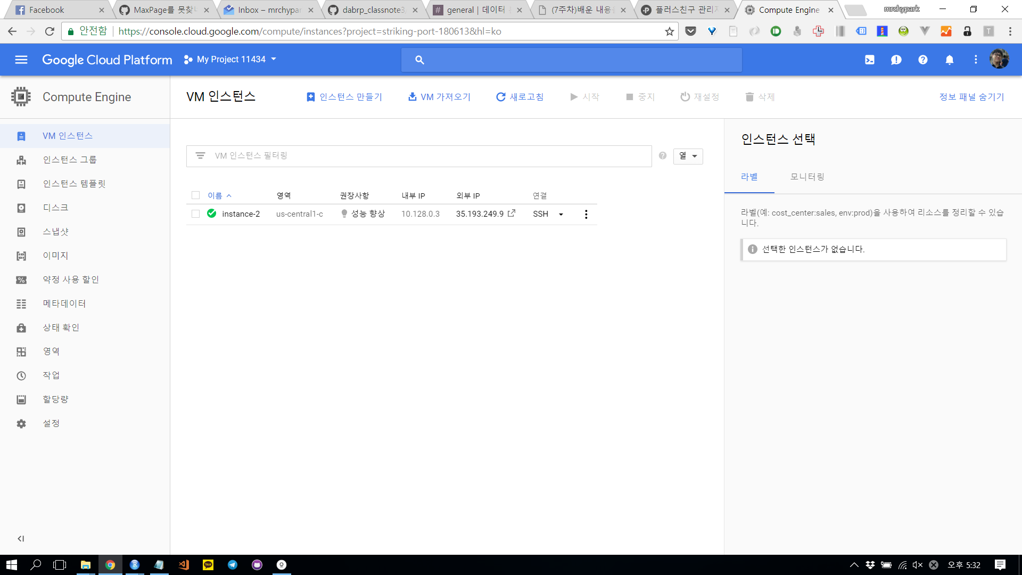Click 인스턴스 만들기 create button
This screenshot has height=575, width=1022.
[344, 97]
